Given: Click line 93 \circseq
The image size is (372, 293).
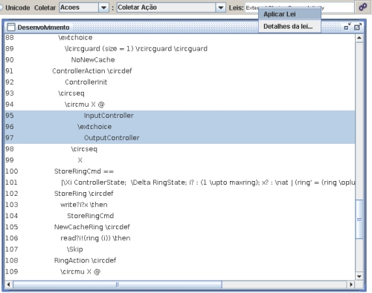Looking at the screenshot, I should (x=71, y=93).
